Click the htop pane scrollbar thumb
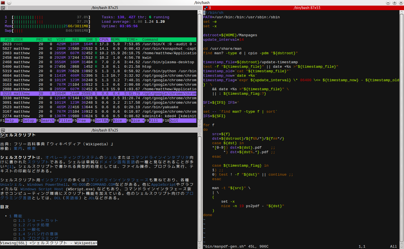 [x=199, y=67]
